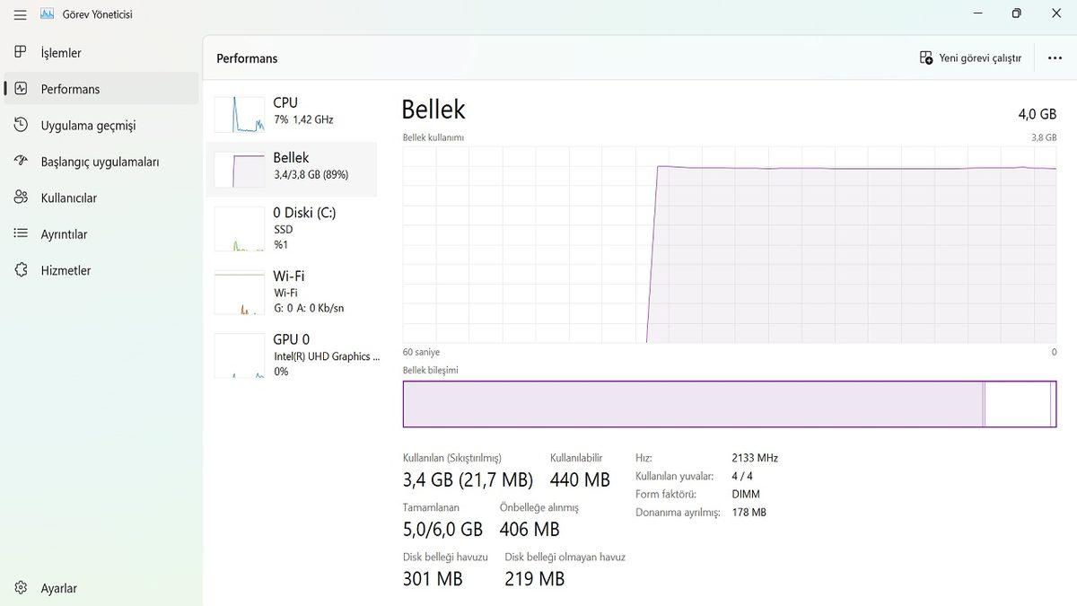Open the Kullanıcılar users icon
This screenshot has width=1077, height=606.
[x=21, y=198]
